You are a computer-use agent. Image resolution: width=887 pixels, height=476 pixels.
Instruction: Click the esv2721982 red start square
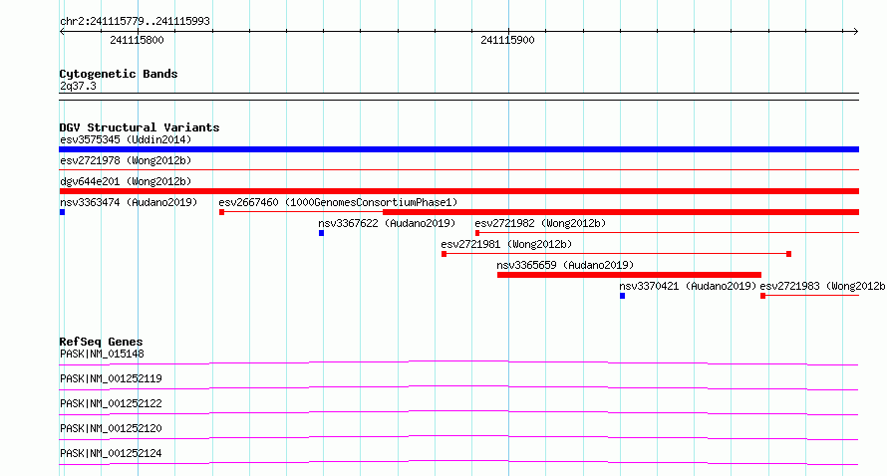point(477,233)
